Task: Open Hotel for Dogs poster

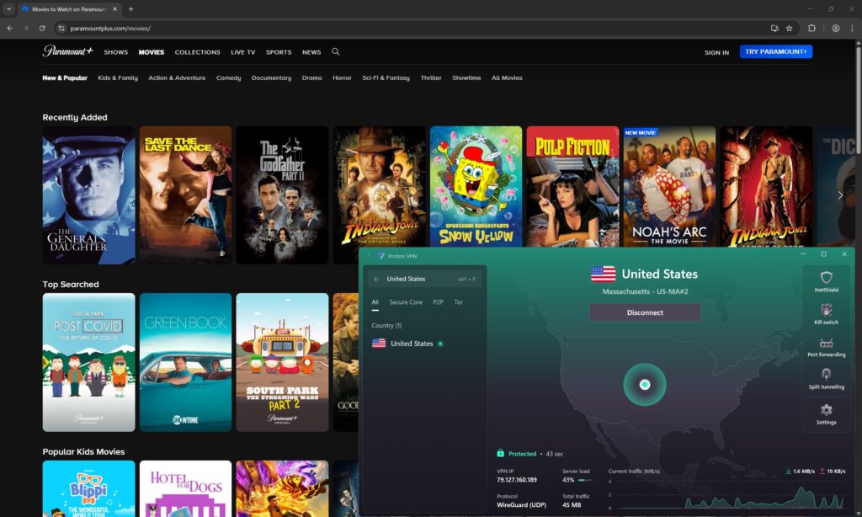Action: point(185,488)
